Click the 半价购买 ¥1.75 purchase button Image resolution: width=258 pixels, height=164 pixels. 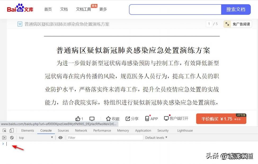point(221,119)
